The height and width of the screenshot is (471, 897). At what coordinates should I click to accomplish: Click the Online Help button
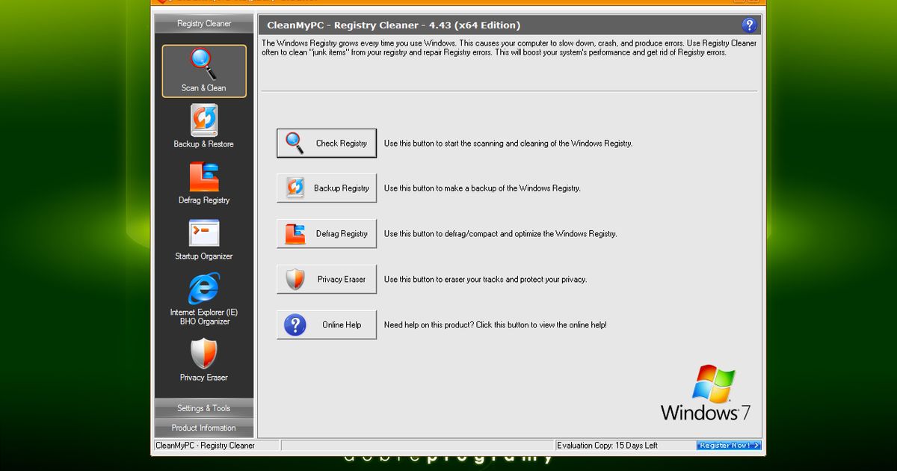click(327, 325)
